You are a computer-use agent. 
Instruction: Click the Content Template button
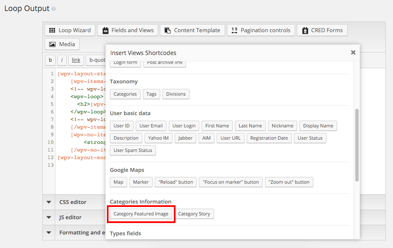(192, 30)
